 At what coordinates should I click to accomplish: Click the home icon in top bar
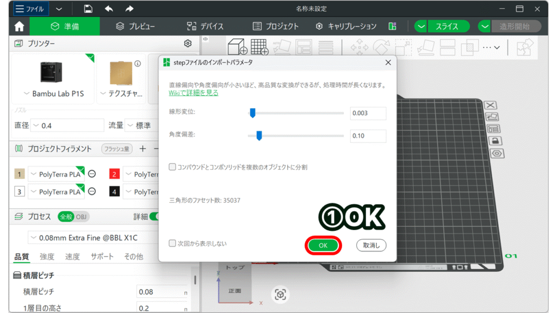click(19, 26)
